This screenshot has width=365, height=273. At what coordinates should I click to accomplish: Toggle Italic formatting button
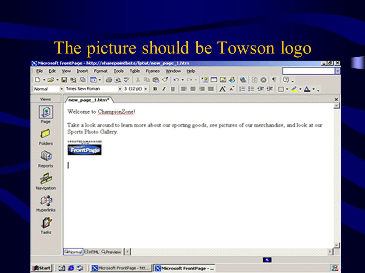click(x=164, y=89)
